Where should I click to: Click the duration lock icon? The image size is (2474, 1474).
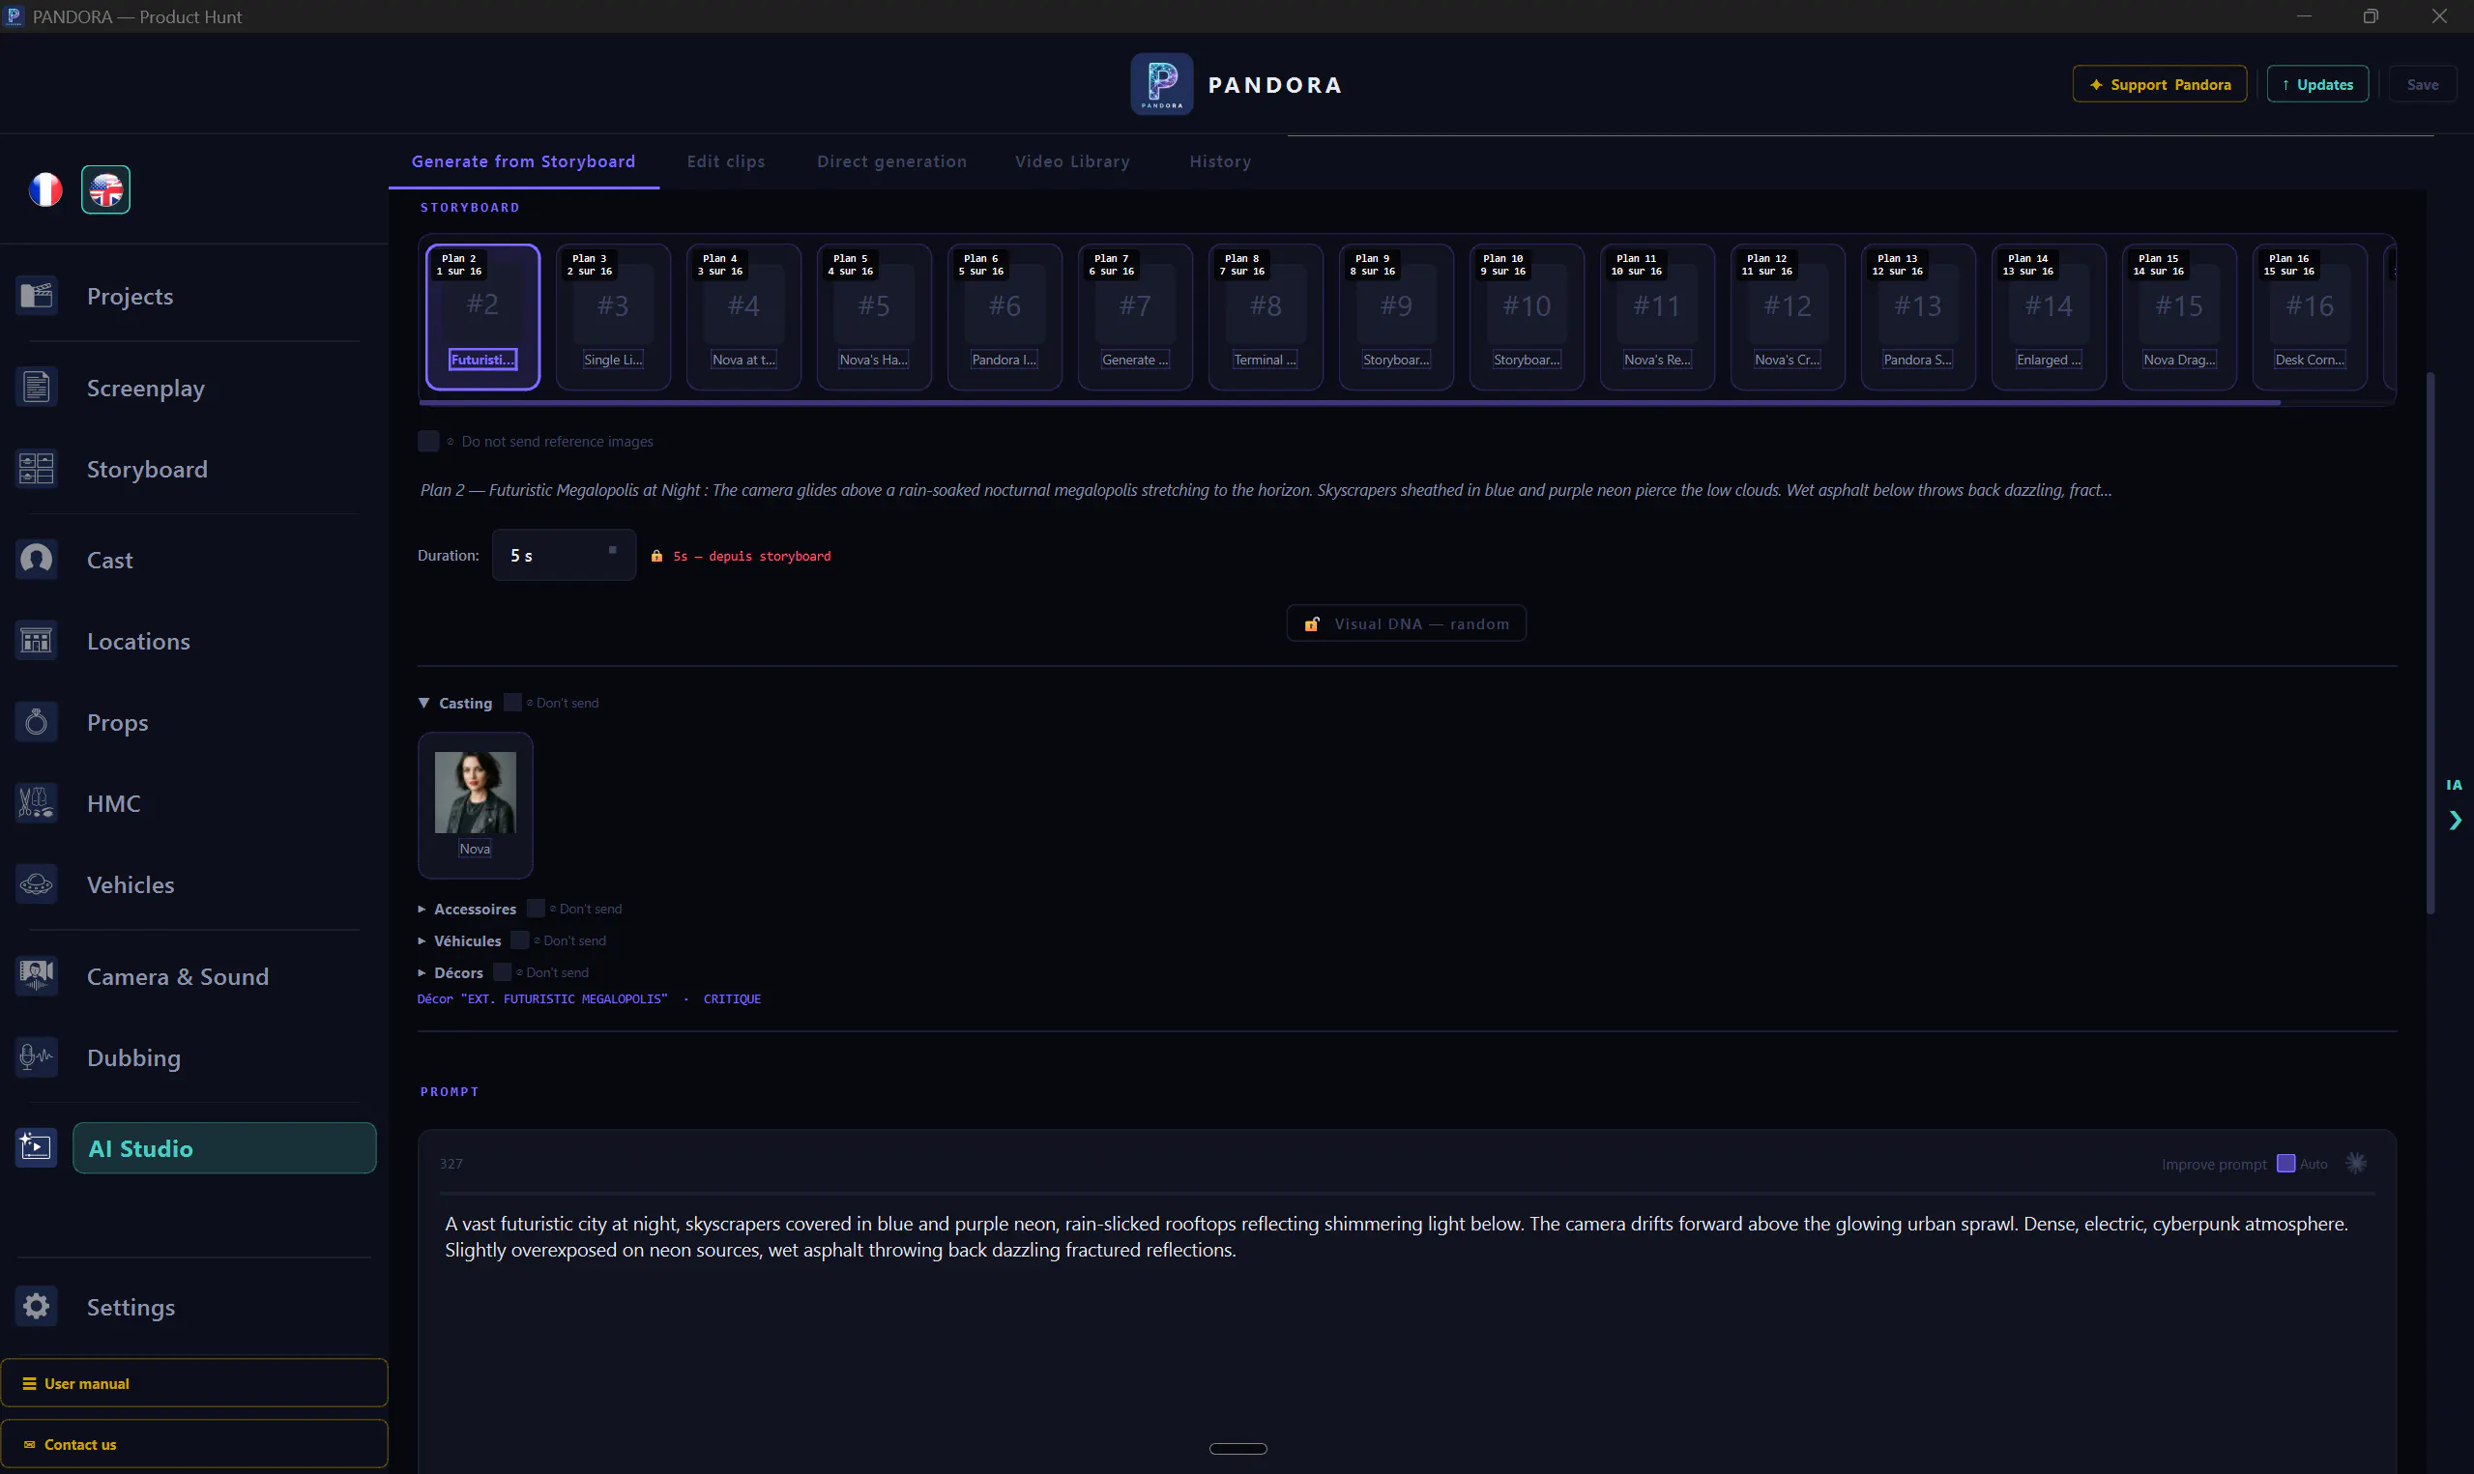click(656, 556)
